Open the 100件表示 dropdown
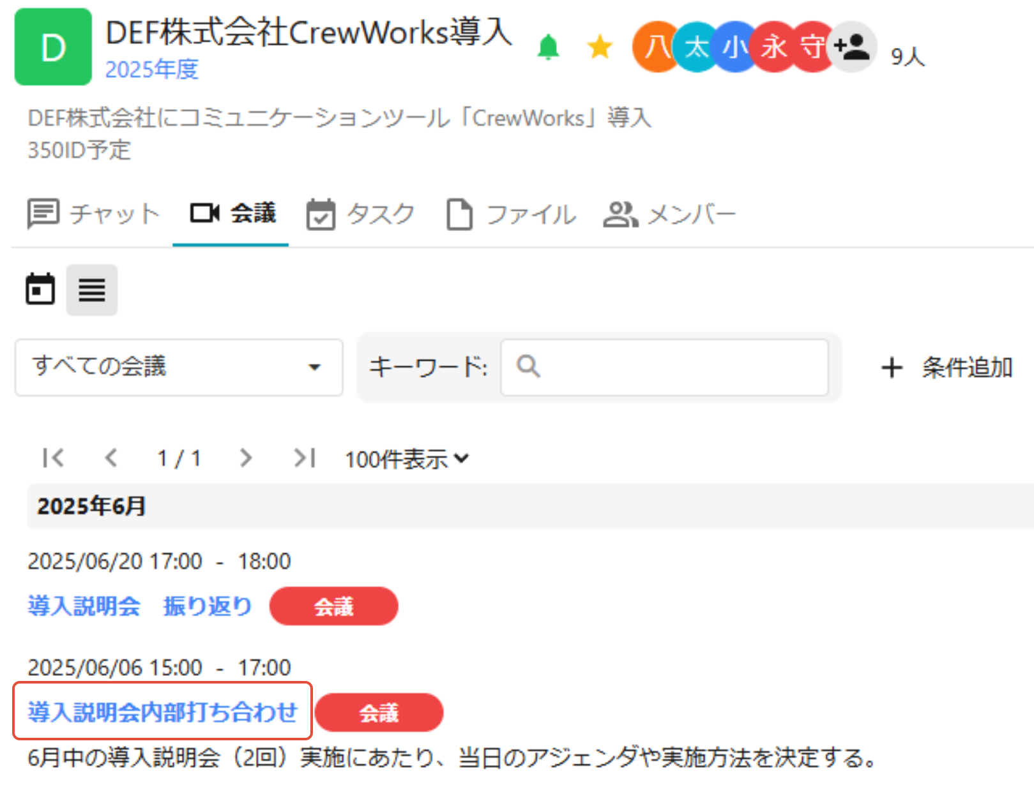Viewport: 1034px width, 785px height. point(407,459)
